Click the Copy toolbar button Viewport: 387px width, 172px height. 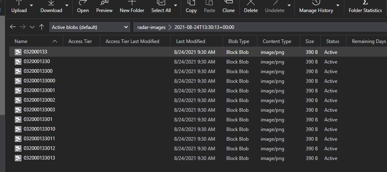pos(191,7)
